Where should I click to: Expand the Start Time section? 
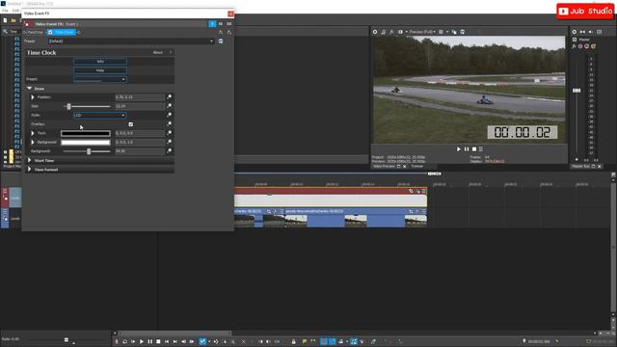click(30, 161)
